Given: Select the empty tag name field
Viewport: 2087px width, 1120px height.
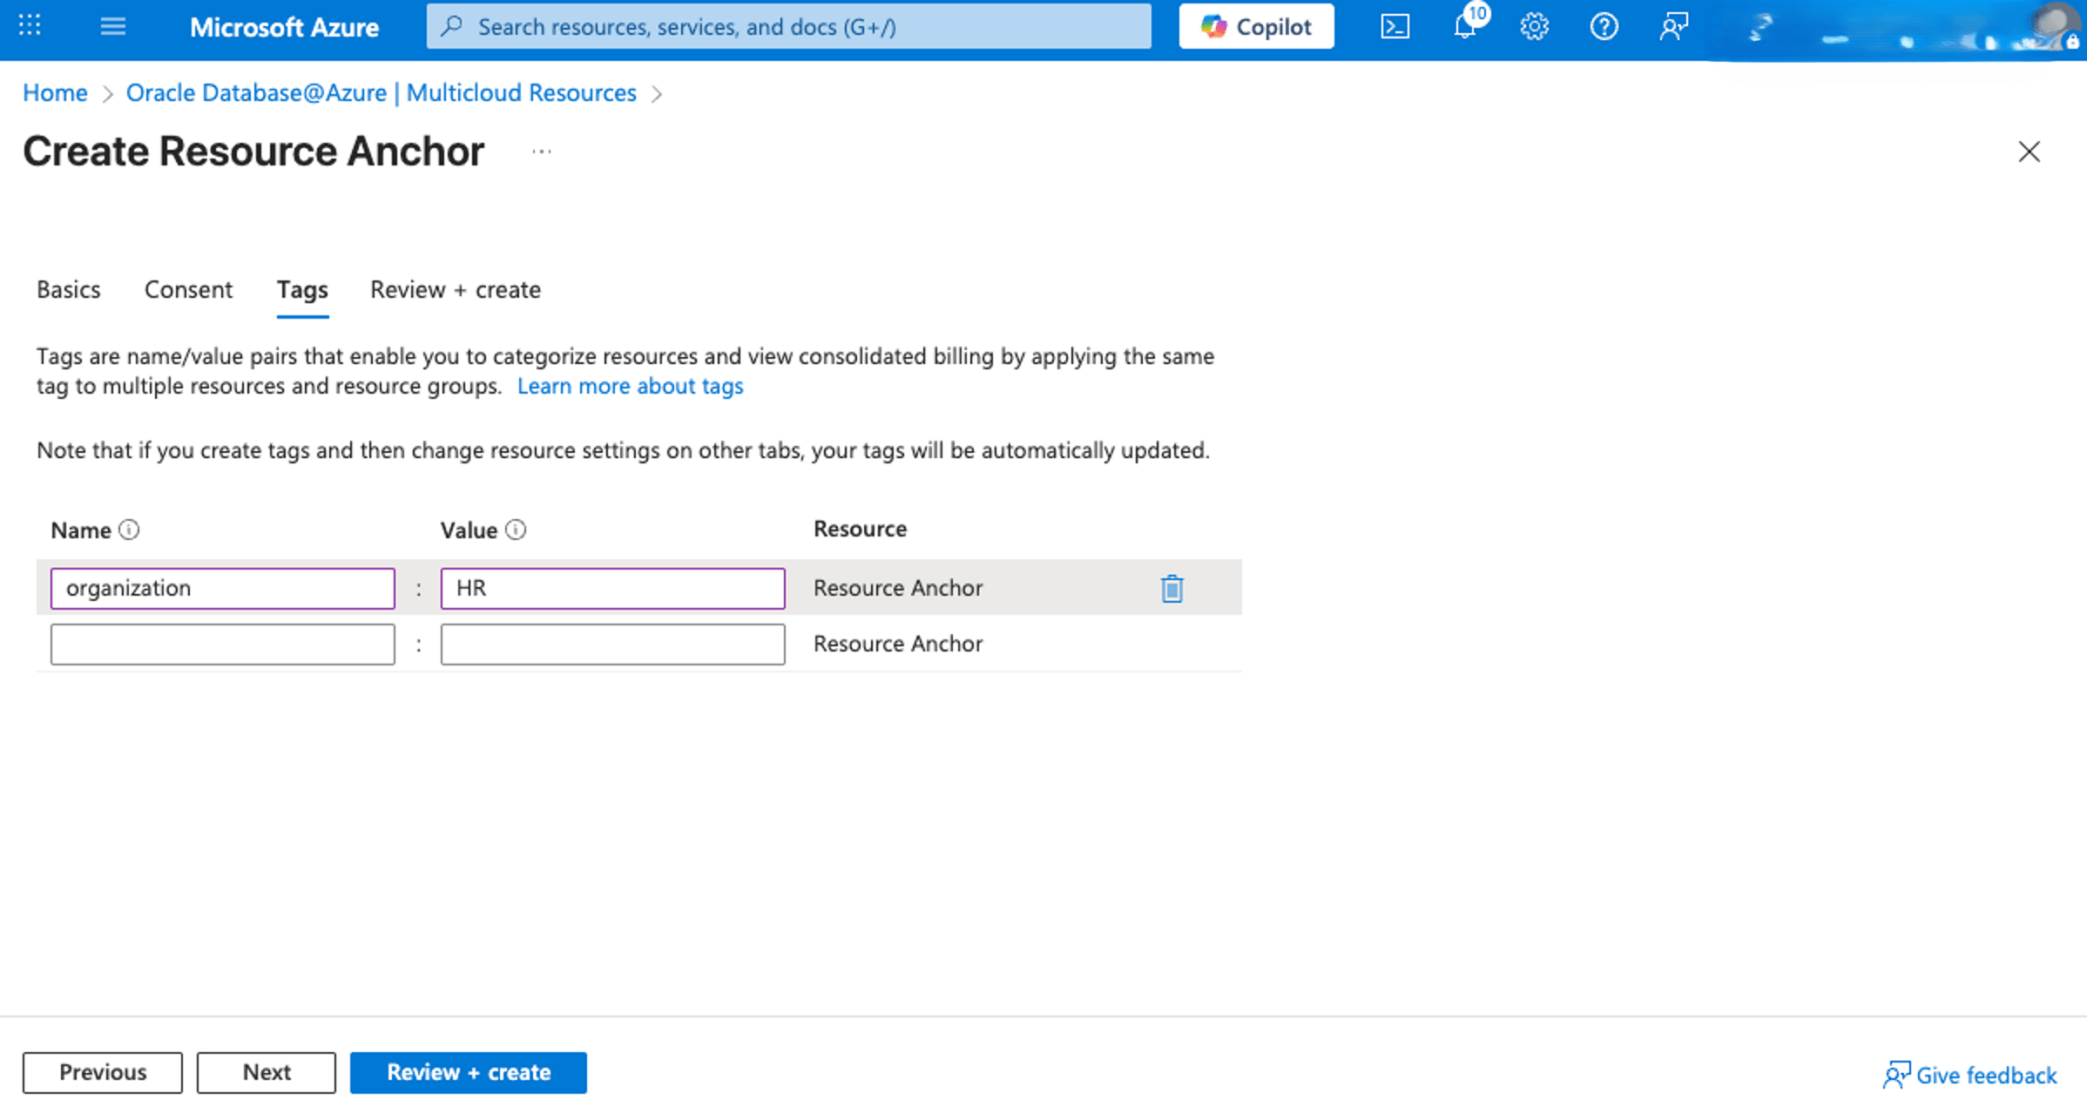Looking at the screenshot, I should pos(222,644).
